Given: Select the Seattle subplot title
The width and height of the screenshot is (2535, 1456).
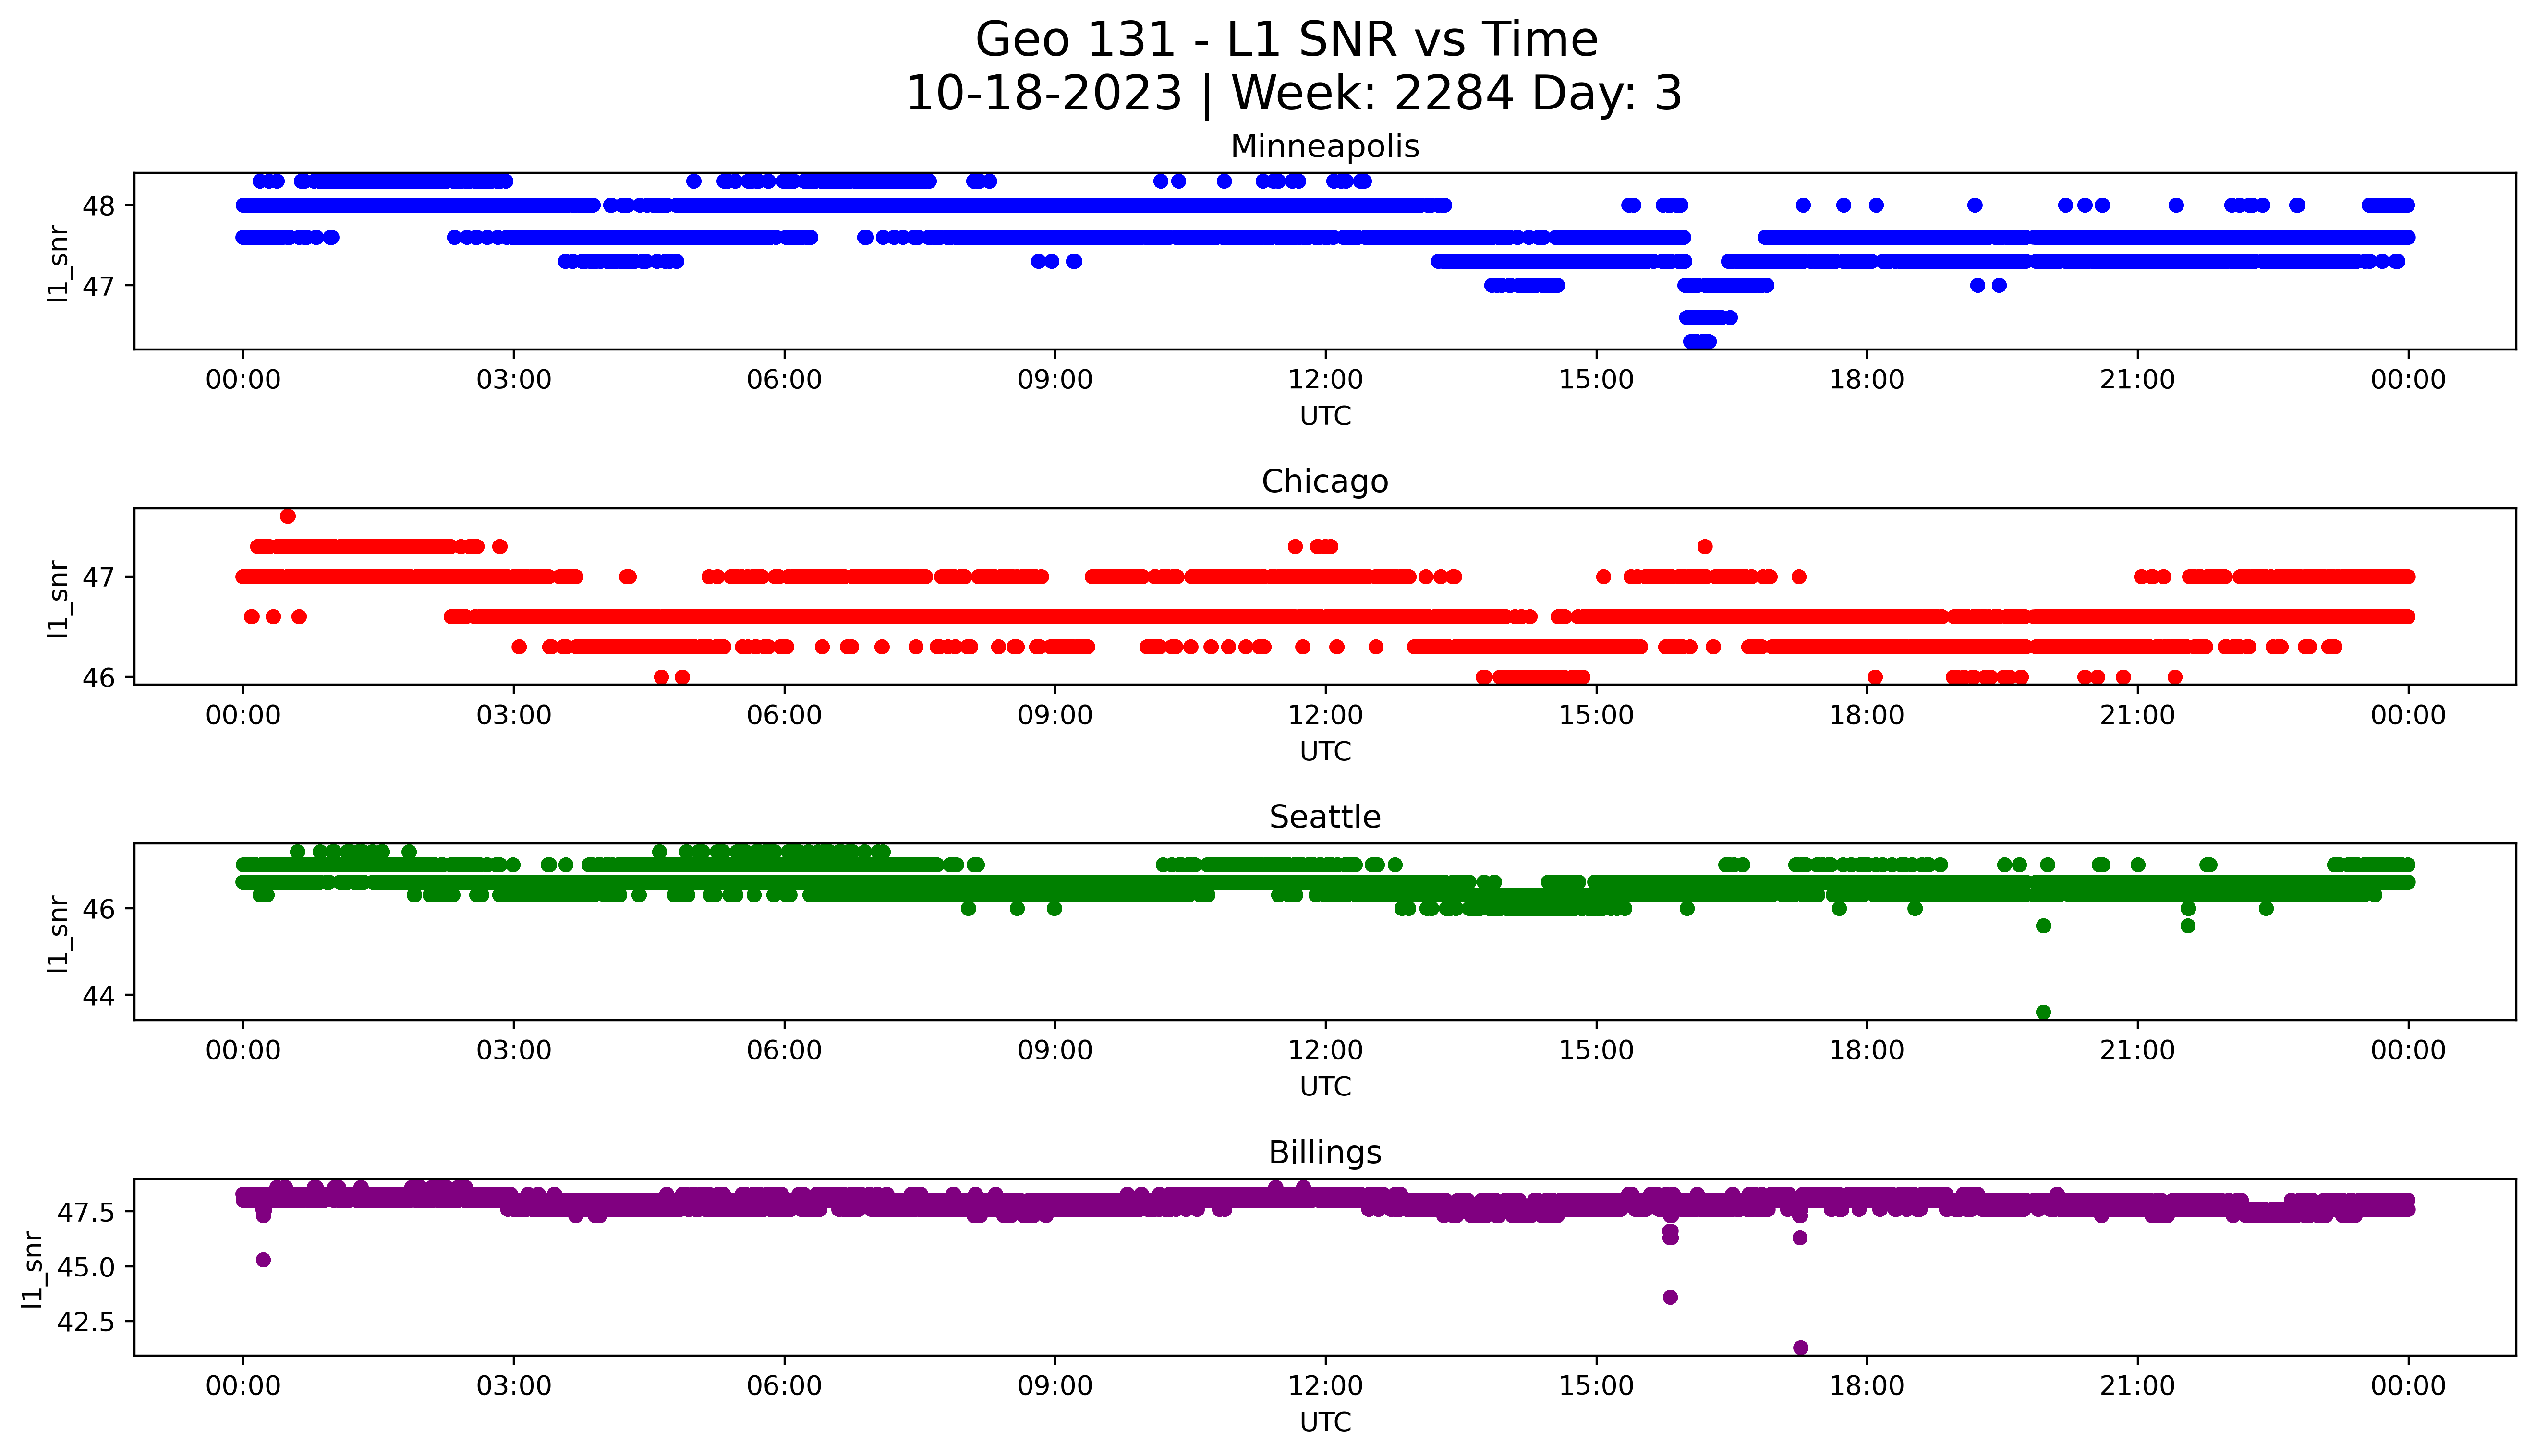Looking at the screenshot, I should (x=1325, y=817).
